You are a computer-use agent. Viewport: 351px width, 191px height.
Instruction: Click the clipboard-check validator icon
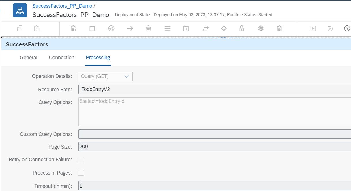(279, 28)
